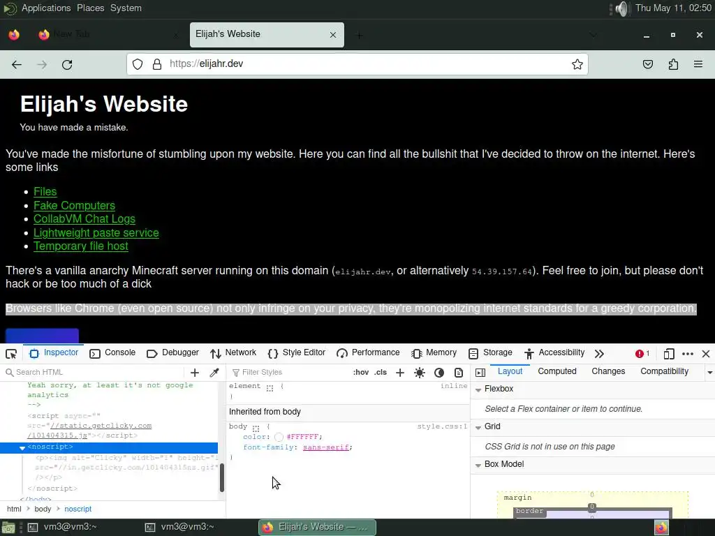Screen dimensions: 715x536
Task: Open the static.getclicky.com script link
Action: (89, 430)
